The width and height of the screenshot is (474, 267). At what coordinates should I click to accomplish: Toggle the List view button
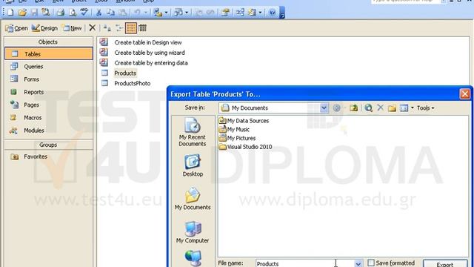click(131, 28)
